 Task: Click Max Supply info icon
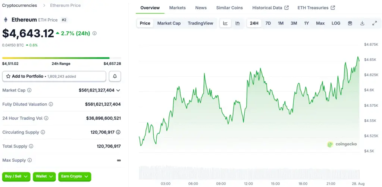29,160
